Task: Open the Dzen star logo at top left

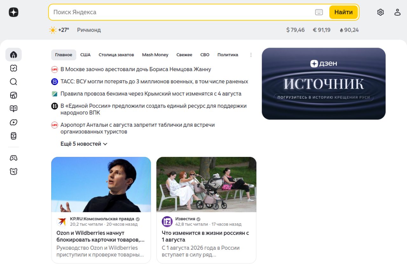Action: tap(14, 12)
